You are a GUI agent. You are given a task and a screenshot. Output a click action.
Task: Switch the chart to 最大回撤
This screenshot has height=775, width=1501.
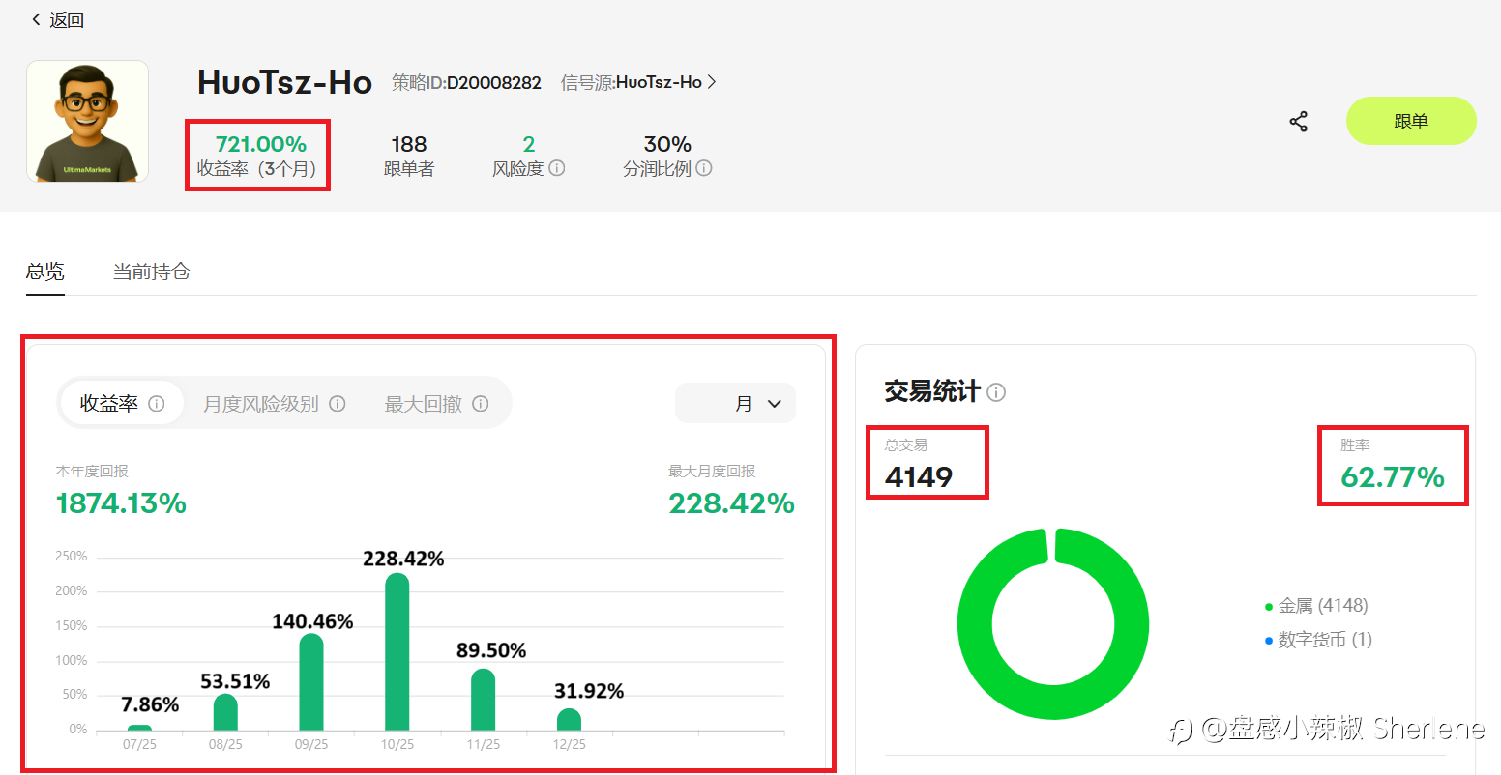pyautogui.click(x=424, y=404)
